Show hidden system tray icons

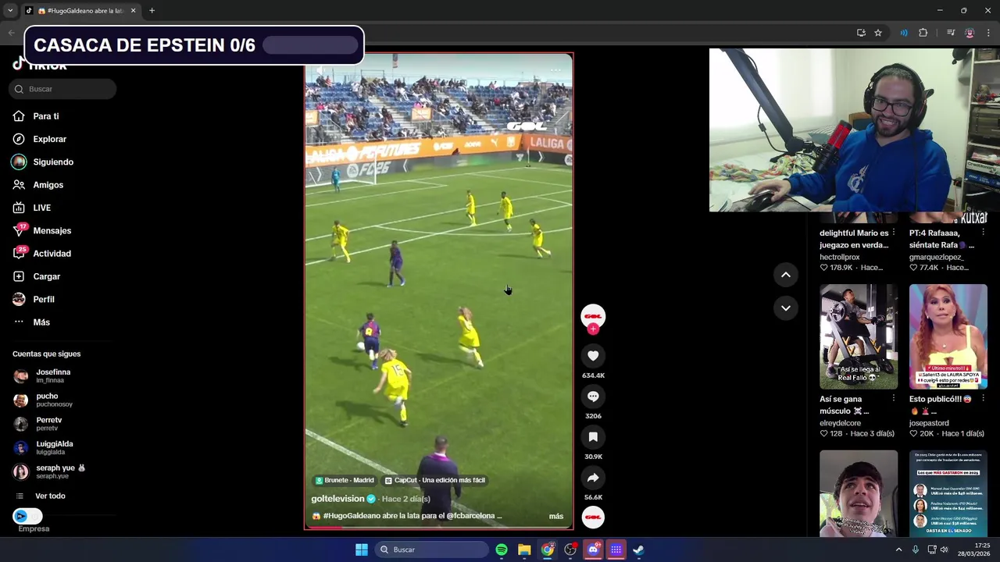point(898,550)
